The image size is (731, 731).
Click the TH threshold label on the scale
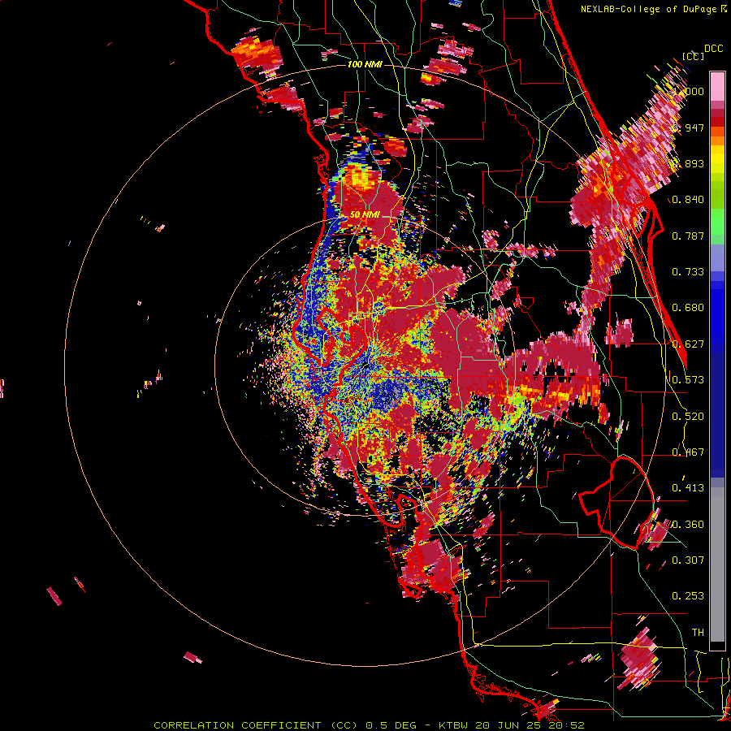point(698,633)
